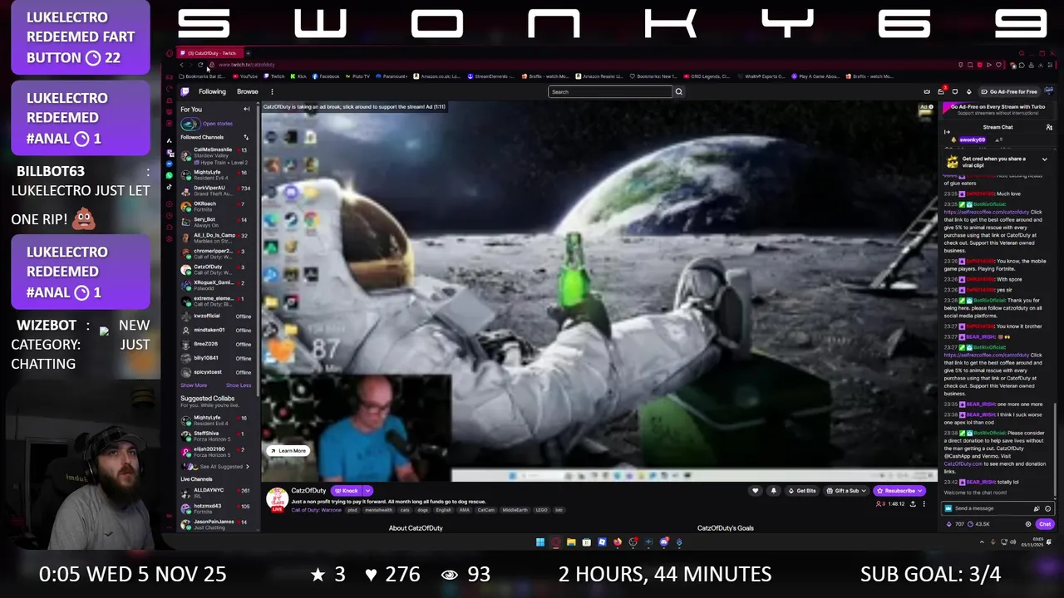Image resolution: width=1064 pixels, height=598 pixels.
Task: Expand the viral clip cred banner
Action: pos(1044,159)
